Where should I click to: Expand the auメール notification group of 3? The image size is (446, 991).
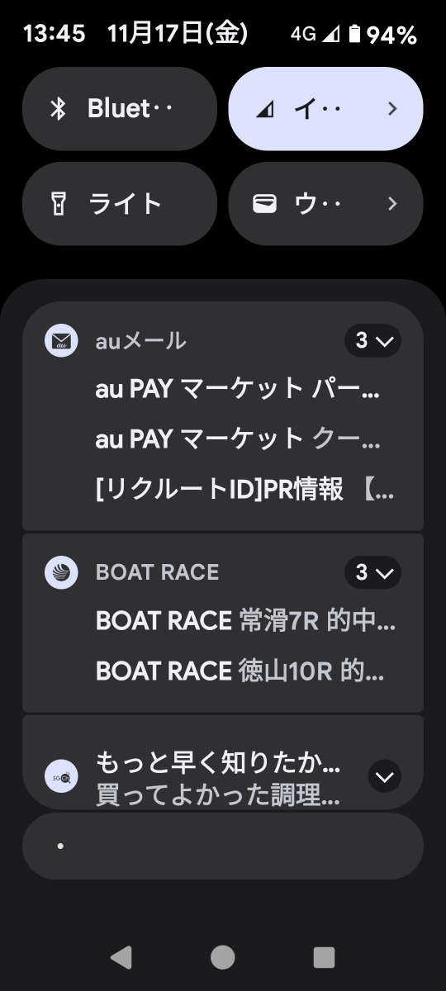coord(372,341)
